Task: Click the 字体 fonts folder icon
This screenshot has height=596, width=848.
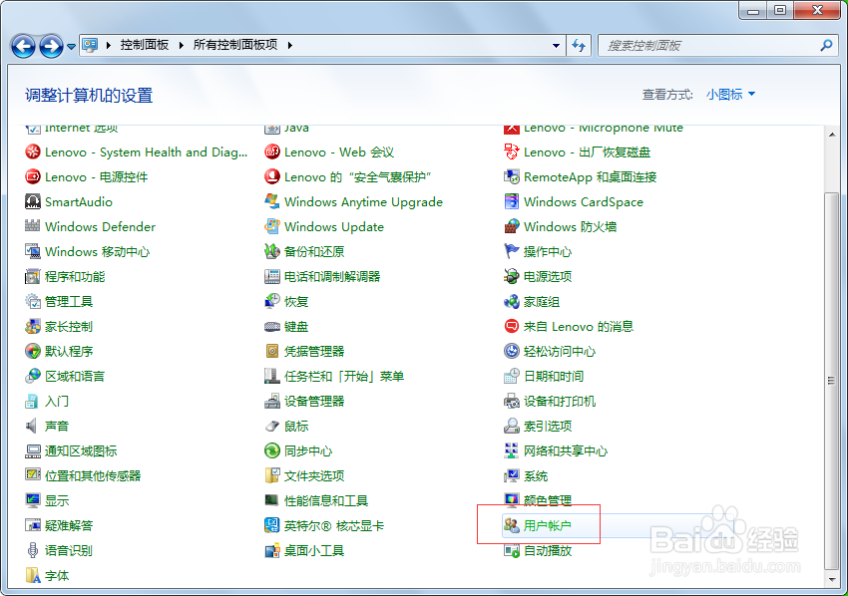Action: (33, 575)
